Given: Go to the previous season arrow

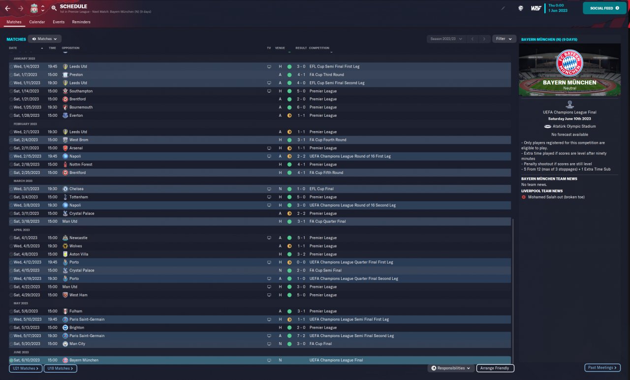Looking at the screenshot, I should coord(472,38).
